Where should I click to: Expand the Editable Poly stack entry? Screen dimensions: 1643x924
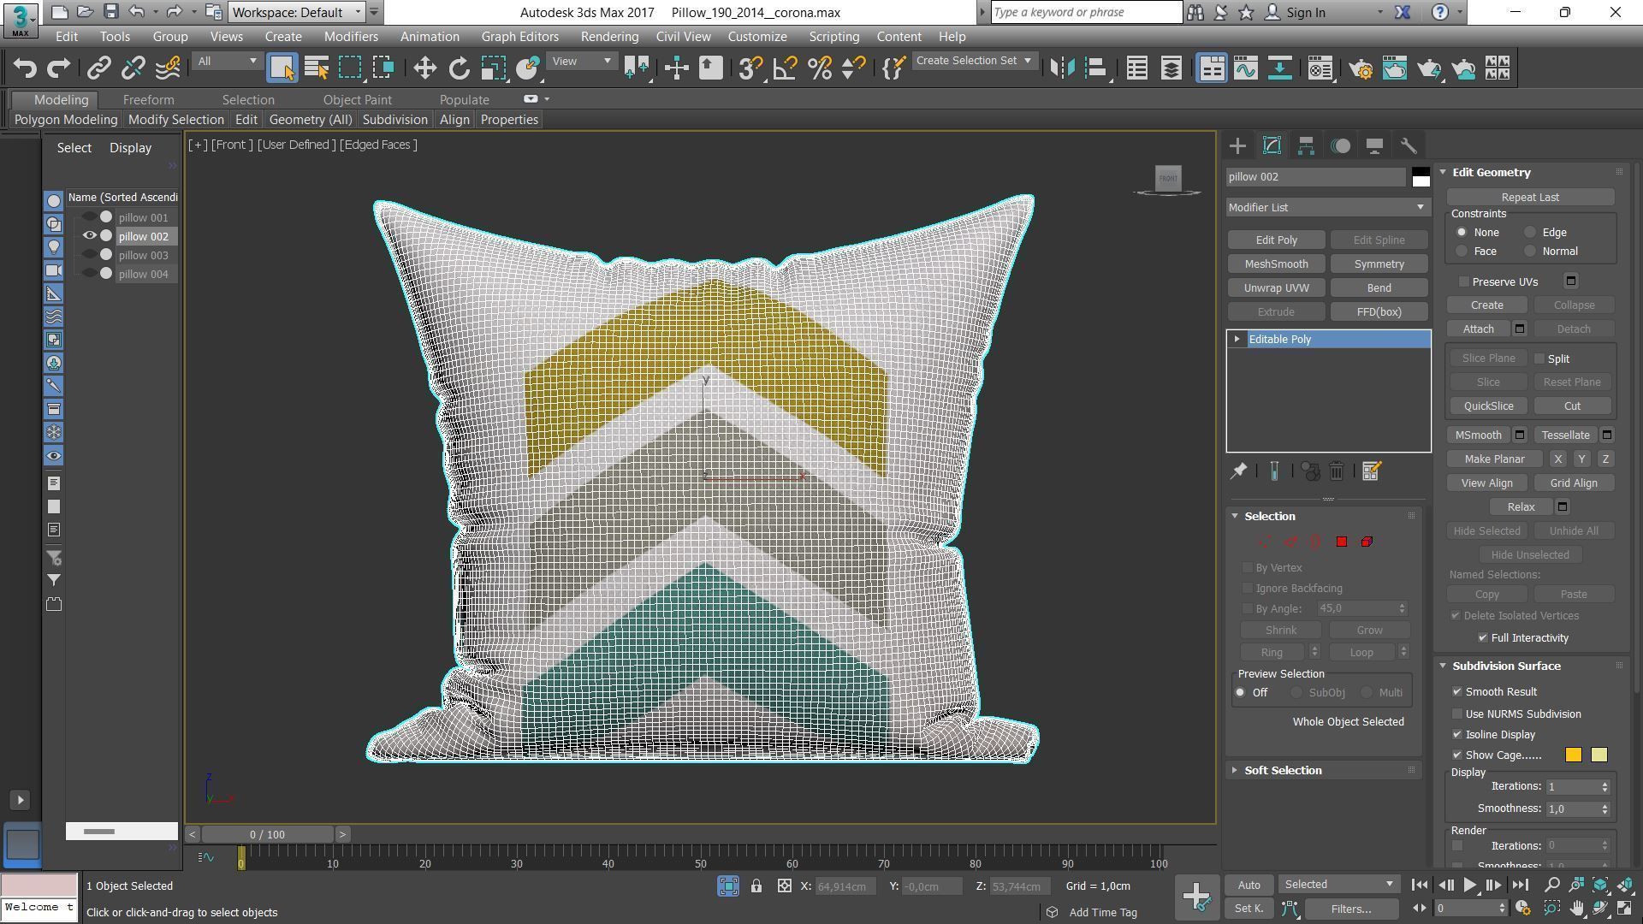coord(1237,340)
